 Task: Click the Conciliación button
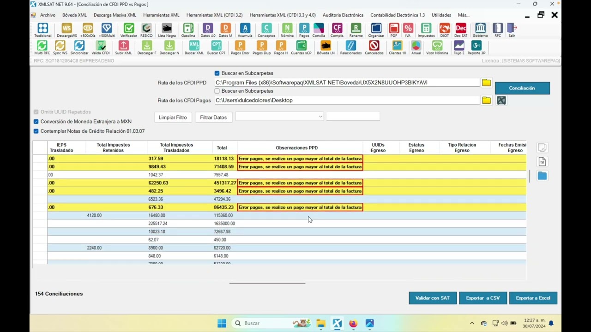[522, 88]
